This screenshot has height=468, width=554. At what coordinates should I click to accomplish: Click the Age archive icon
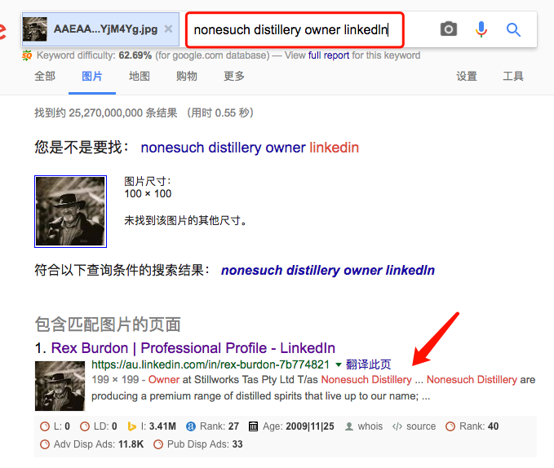(x=253, y=426)
